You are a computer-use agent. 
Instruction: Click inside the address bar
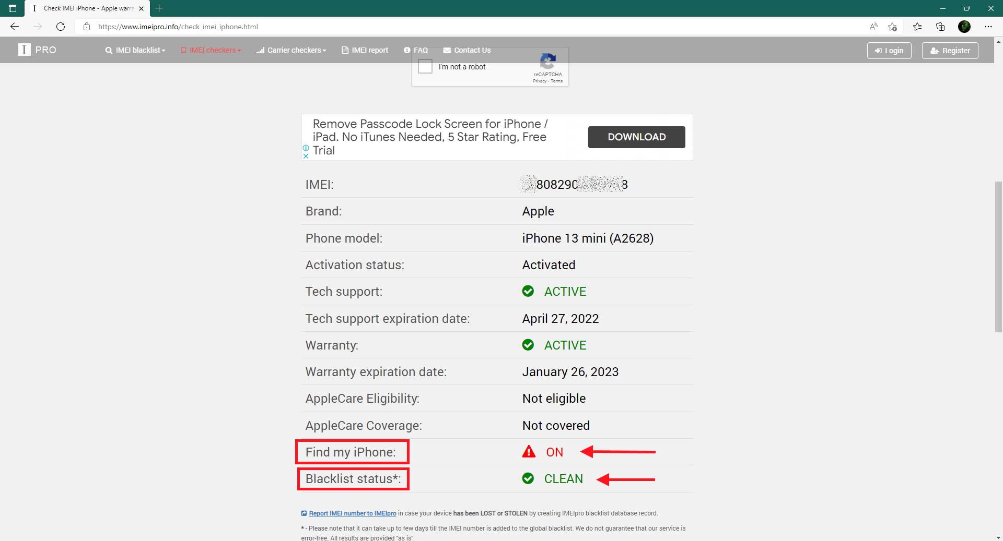tap(209, 27)
